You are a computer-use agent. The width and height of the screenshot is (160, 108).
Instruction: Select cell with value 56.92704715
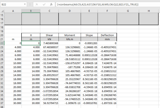pos(49,103)
